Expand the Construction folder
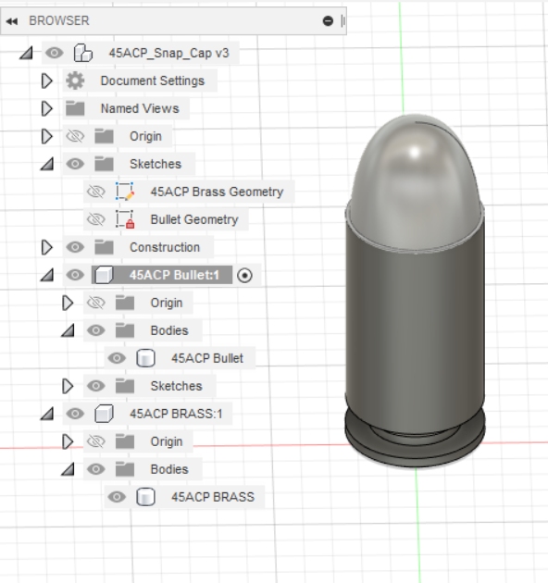 tap(46, 247)
